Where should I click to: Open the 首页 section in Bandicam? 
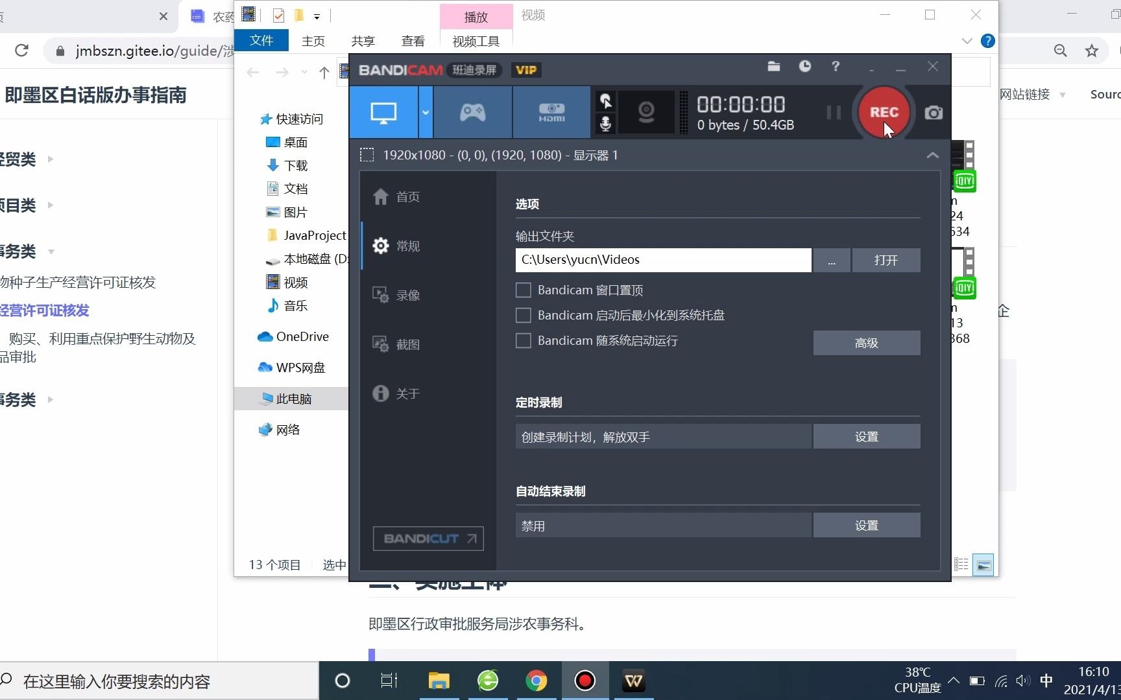(396, 196)
